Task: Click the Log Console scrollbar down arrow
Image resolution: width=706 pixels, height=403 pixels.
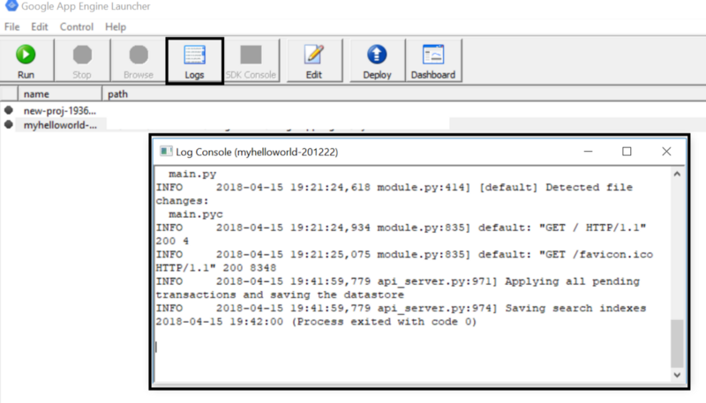Action: (677, 374)
